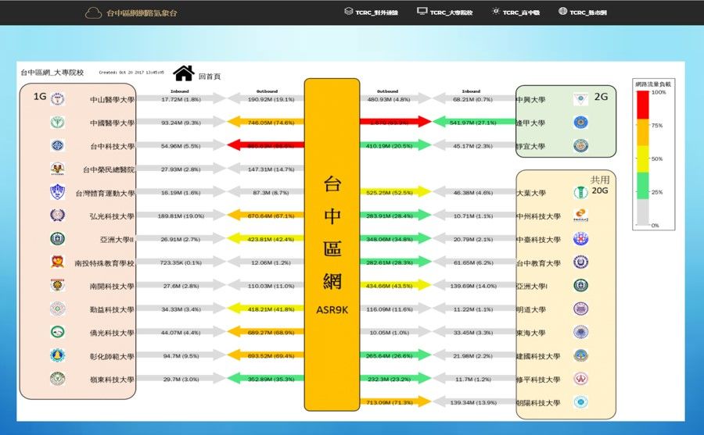Viewport: 704px width, 435px height.
Task: Open the TCRC_縣市網 menu item
Action: 583,12
